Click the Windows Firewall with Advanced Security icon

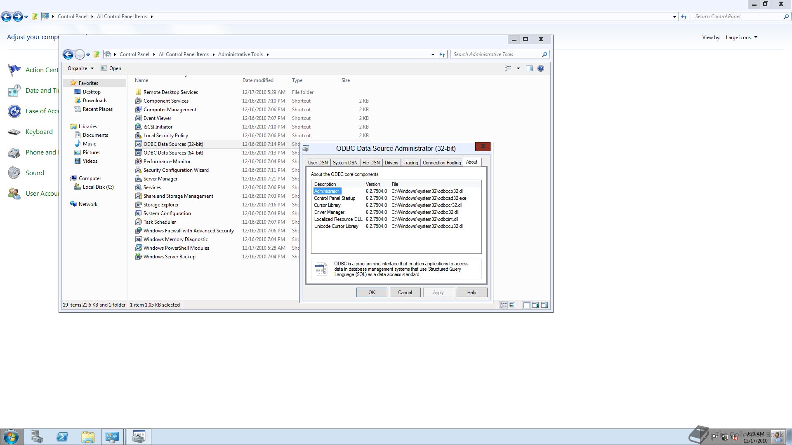click(139, 231)
